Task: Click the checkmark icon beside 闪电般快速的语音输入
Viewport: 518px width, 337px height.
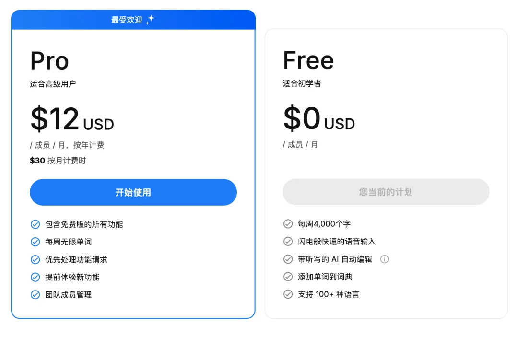Action: (288, 241)
